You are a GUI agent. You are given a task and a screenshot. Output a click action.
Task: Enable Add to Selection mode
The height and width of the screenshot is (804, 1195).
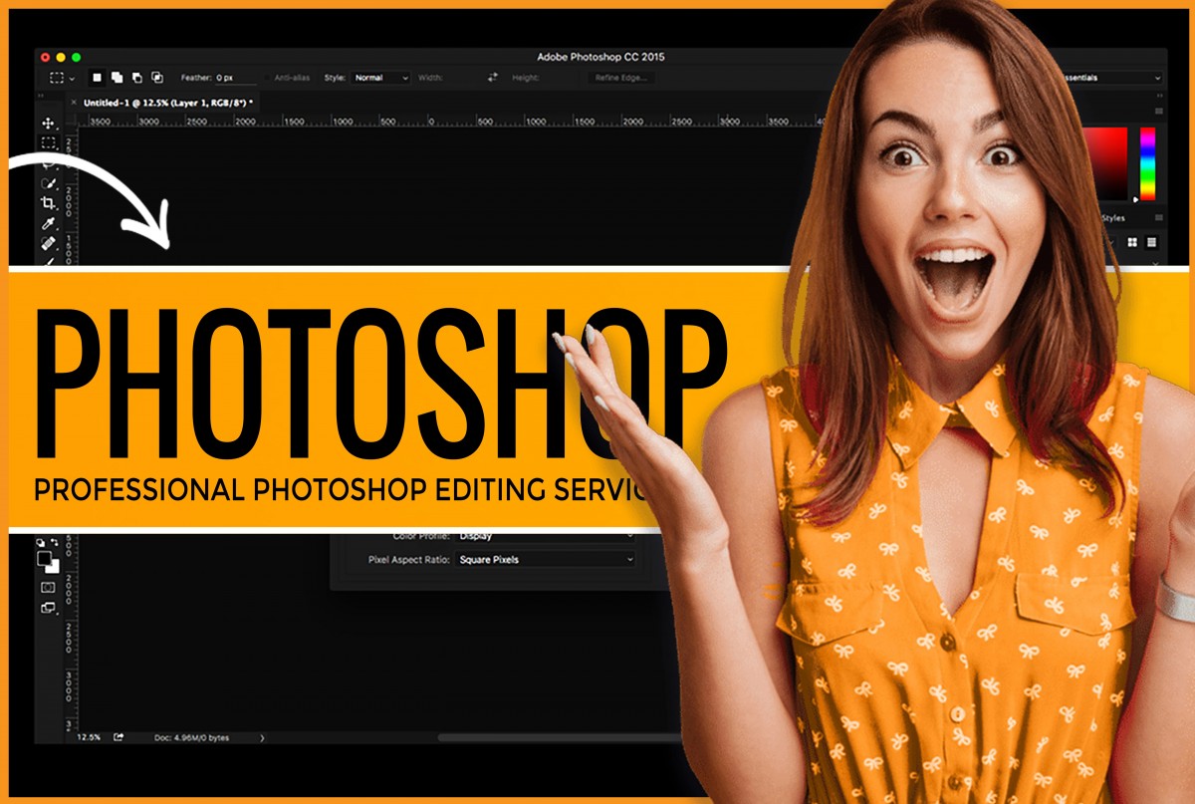[x=117, y=78]
